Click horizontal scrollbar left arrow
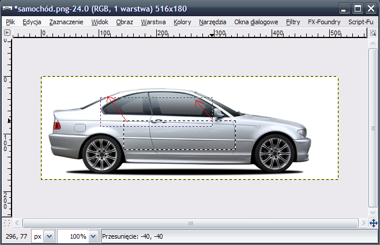380x245 pixels. coord(17,223)
